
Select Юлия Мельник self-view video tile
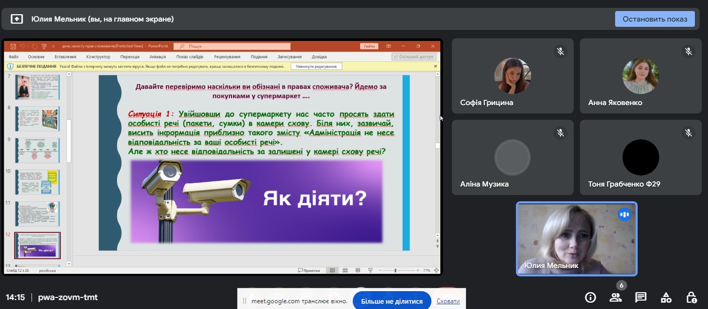(576, 239)
